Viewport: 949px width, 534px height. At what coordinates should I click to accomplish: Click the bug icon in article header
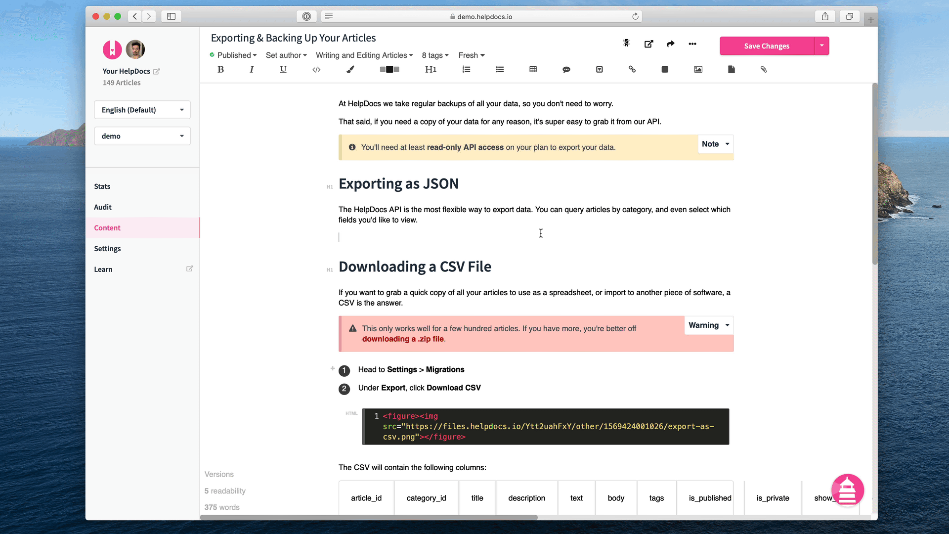[x=626, y=44]
